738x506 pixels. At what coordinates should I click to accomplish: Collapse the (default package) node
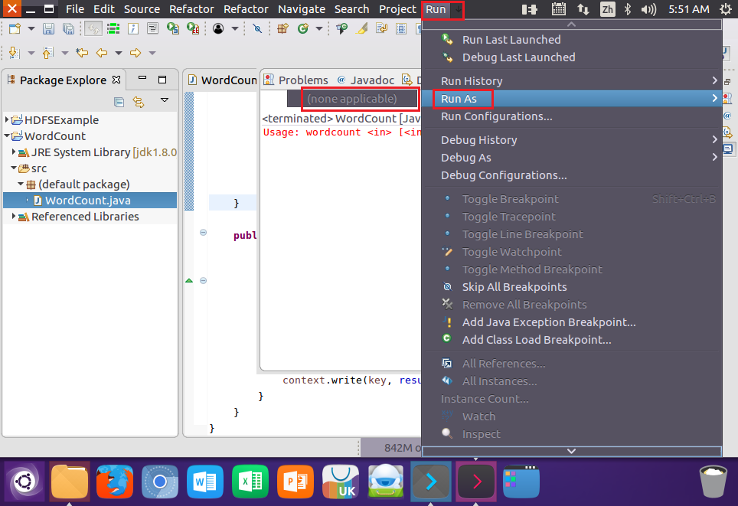pyautogui.click(x=21, y=184)
